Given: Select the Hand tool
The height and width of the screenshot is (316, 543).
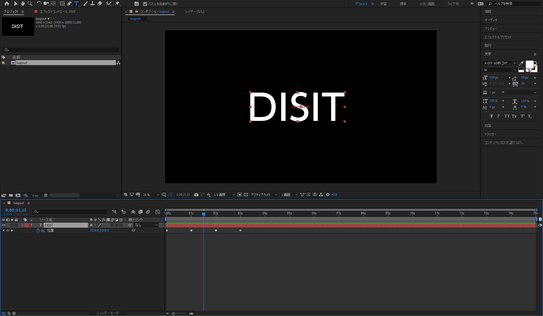Looking at the screenshot, I should [x=23, y=4].
